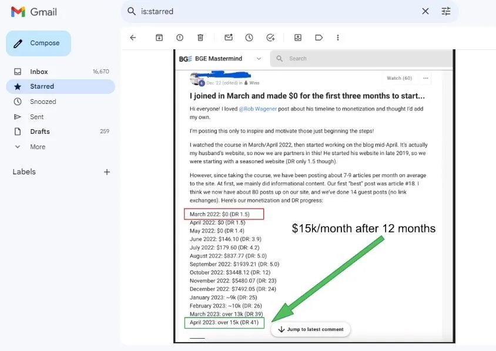496x351 pixels.
Task: Show search options filter sliders icon
Action: click(x=446, y=11)
